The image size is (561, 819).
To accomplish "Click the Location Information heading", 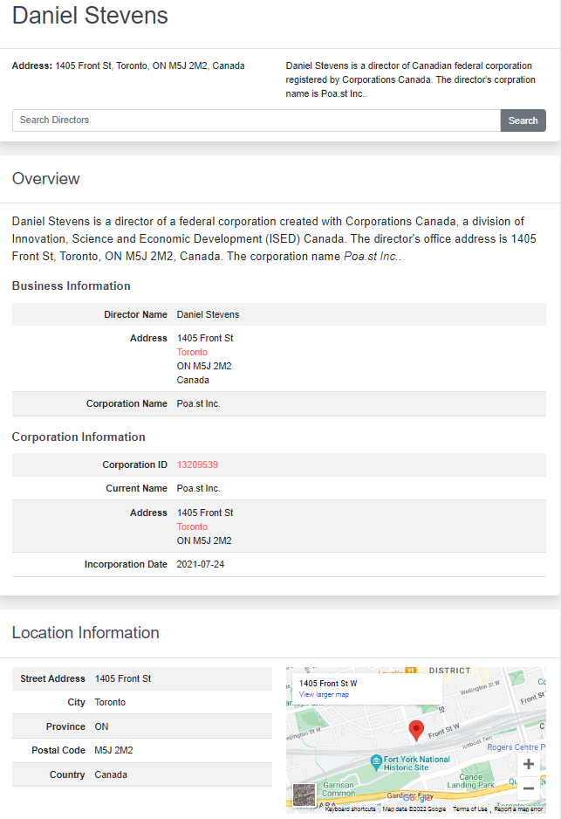I will pos(86,632).
